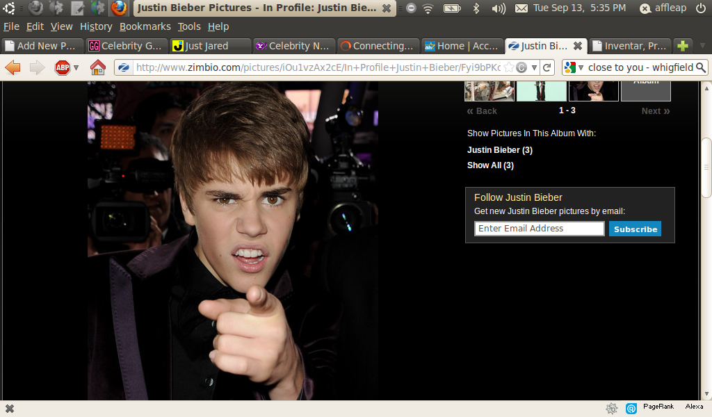Viewport: 712px width, 417px height.
Task: Click the Zimbio site identity icon
Action: (x=124, y=67)
